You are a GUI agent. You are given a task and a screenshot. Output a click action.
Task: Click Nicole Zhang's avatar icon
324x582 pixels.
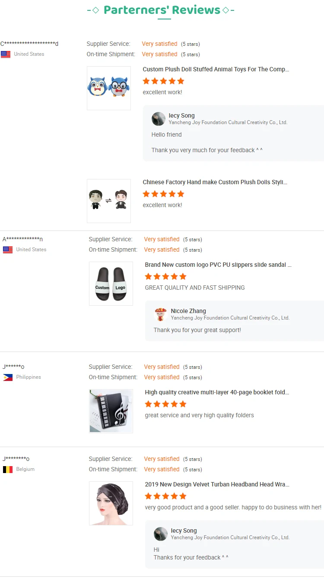[161, 314]
